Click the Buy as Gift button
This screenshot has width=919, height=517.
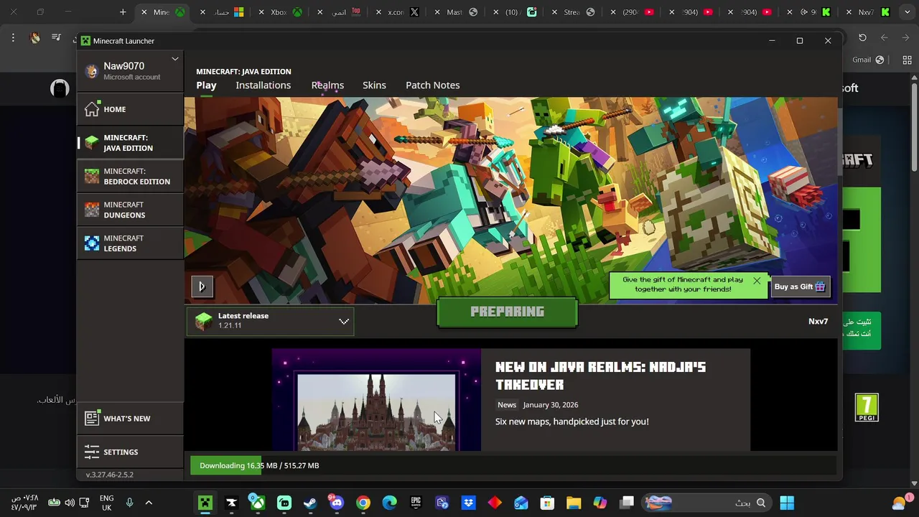pos(801,287)
